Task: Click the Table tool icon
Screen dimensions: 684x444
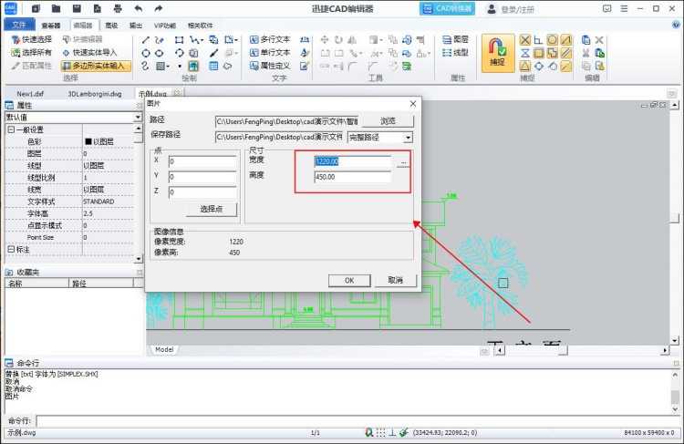Action: coord(213,66)
